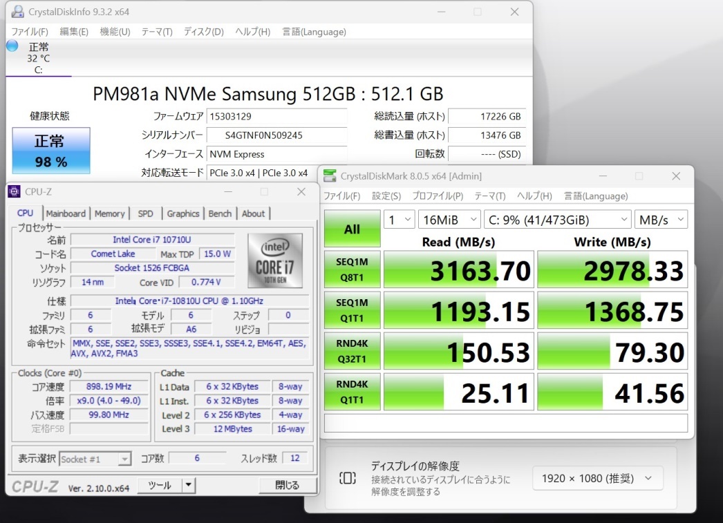Open the ディスク(D) menu in CrystalDiskInfo
Image resolution: width=723 pixels, height=523 pixels.
click(203, 32)
